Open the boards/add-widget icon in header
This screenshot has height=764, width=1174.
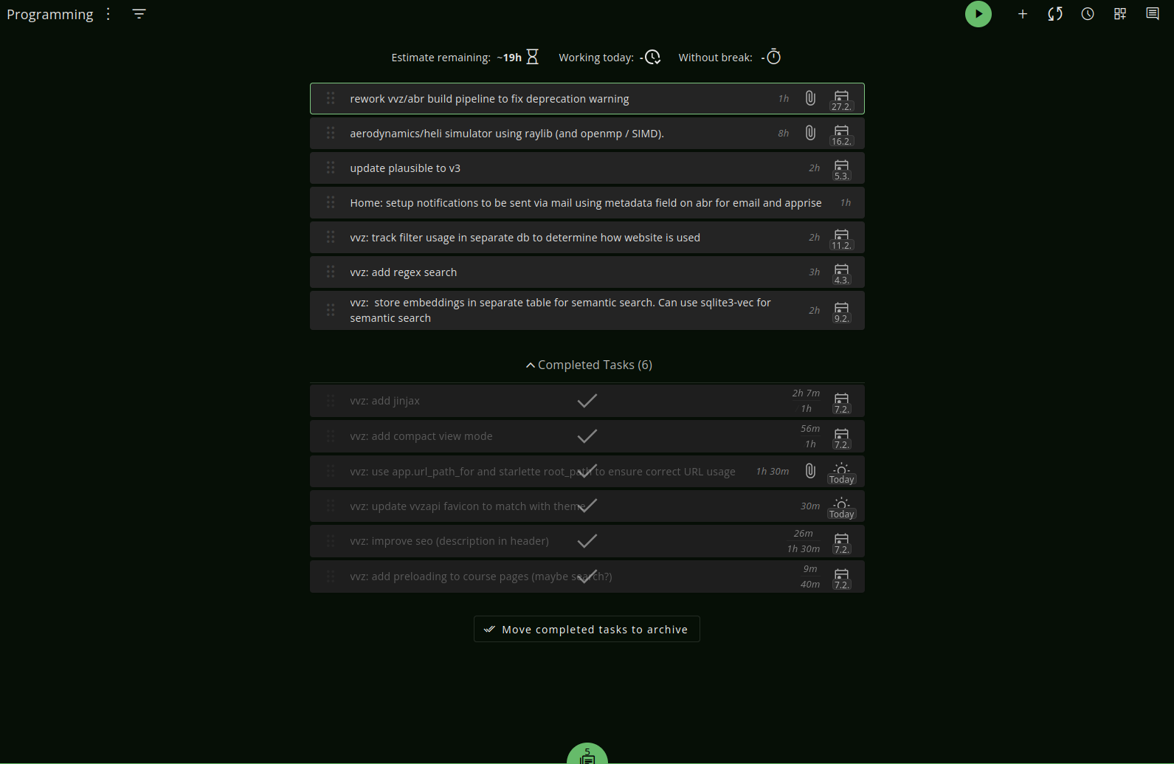click(x=1119, y=14)
